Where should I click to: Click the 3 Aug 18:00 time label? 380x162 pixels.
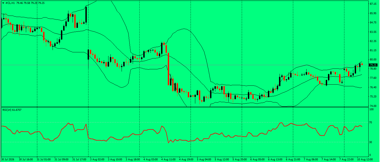tap(133, 159)
